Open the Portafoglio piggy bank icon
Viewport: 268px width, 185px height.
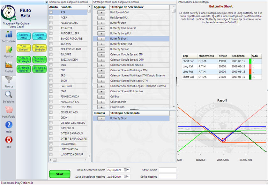[x=9, y=110]
